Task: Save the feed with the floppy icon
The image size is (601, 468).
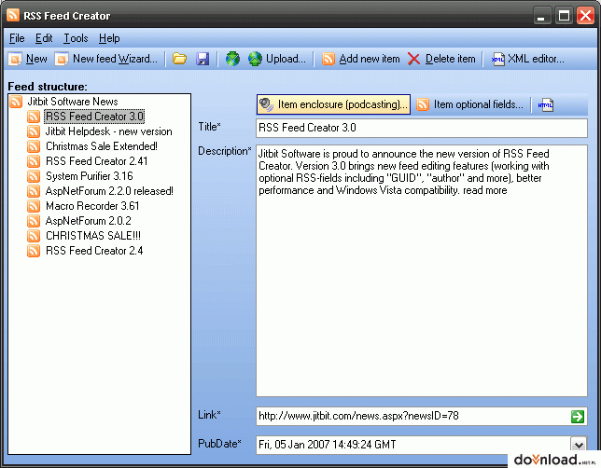Action: (203, 59)
